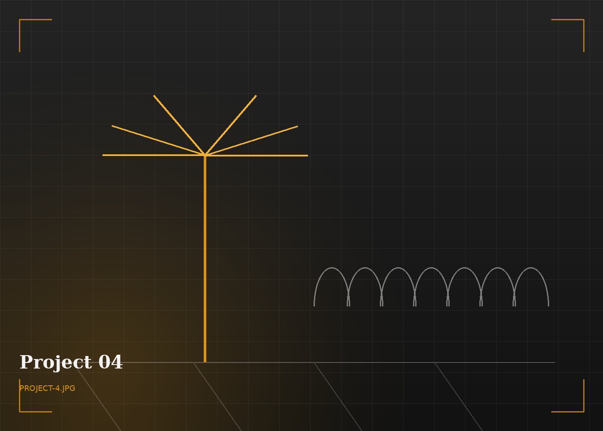The image size is (603, 431).
Task: Click the "Project 04" title text
Action: (x=71, y=362)
